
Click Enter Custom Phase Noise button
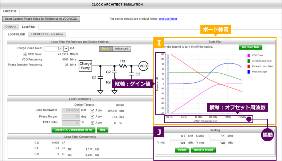pos(41,19)
